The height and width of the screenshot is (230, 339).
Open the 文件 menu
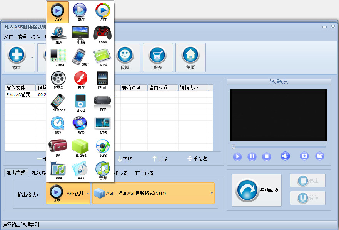click(x=8, y=36)
